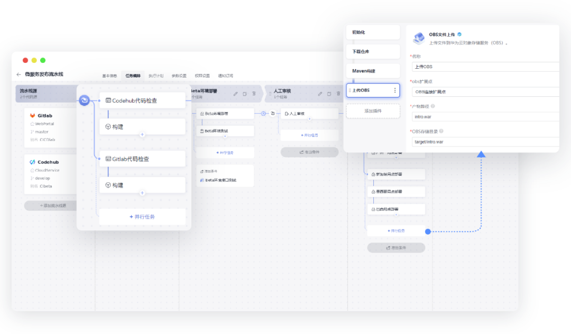Open the Beta环境部署 task card
Image resolution: width=571 pixels, height=334 pixels.
click(225, 114)
